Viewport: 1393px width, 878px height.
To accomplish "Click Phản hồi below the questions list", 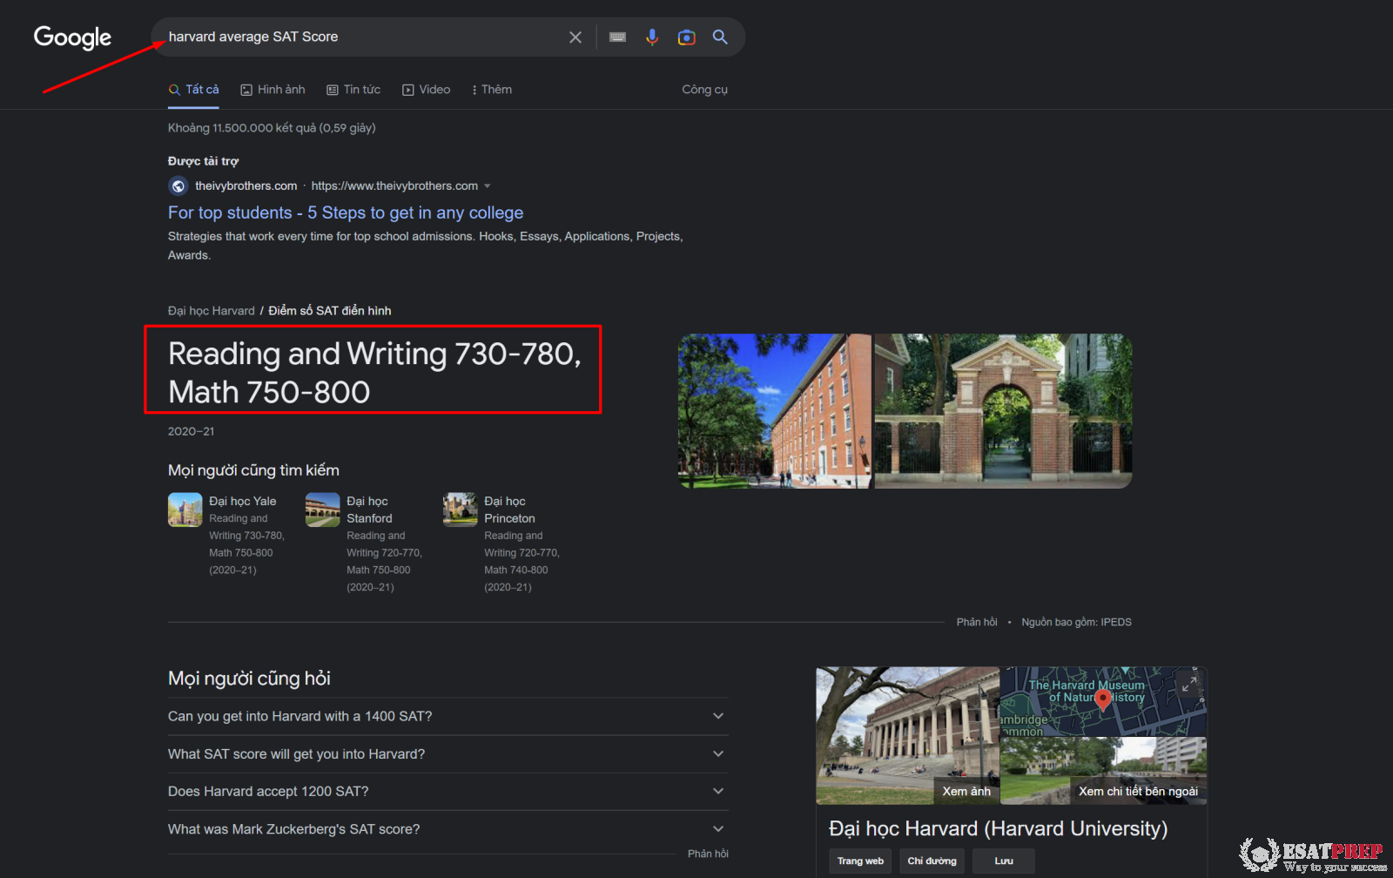I will (708, 854).
